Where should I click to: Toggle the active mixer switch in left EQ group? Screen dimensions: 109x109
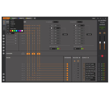point(52,28)
